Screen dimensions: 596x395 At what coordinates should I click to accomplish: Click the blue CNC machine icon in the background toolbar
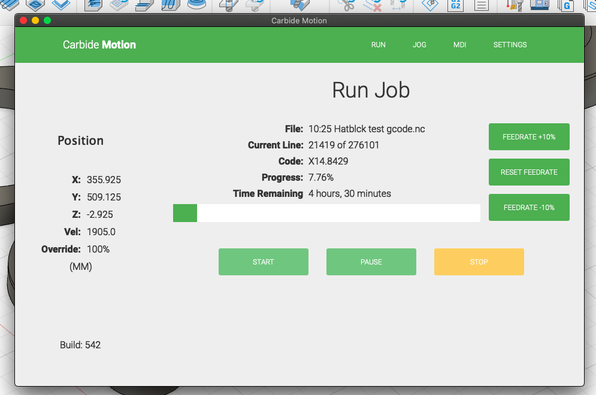click(x=540, y=5)
